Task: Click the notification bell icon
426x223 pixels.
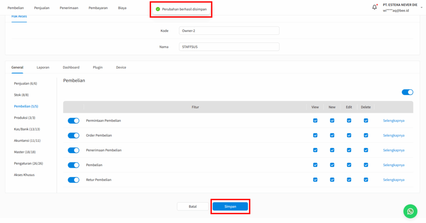Action: [x=374, y=7]
